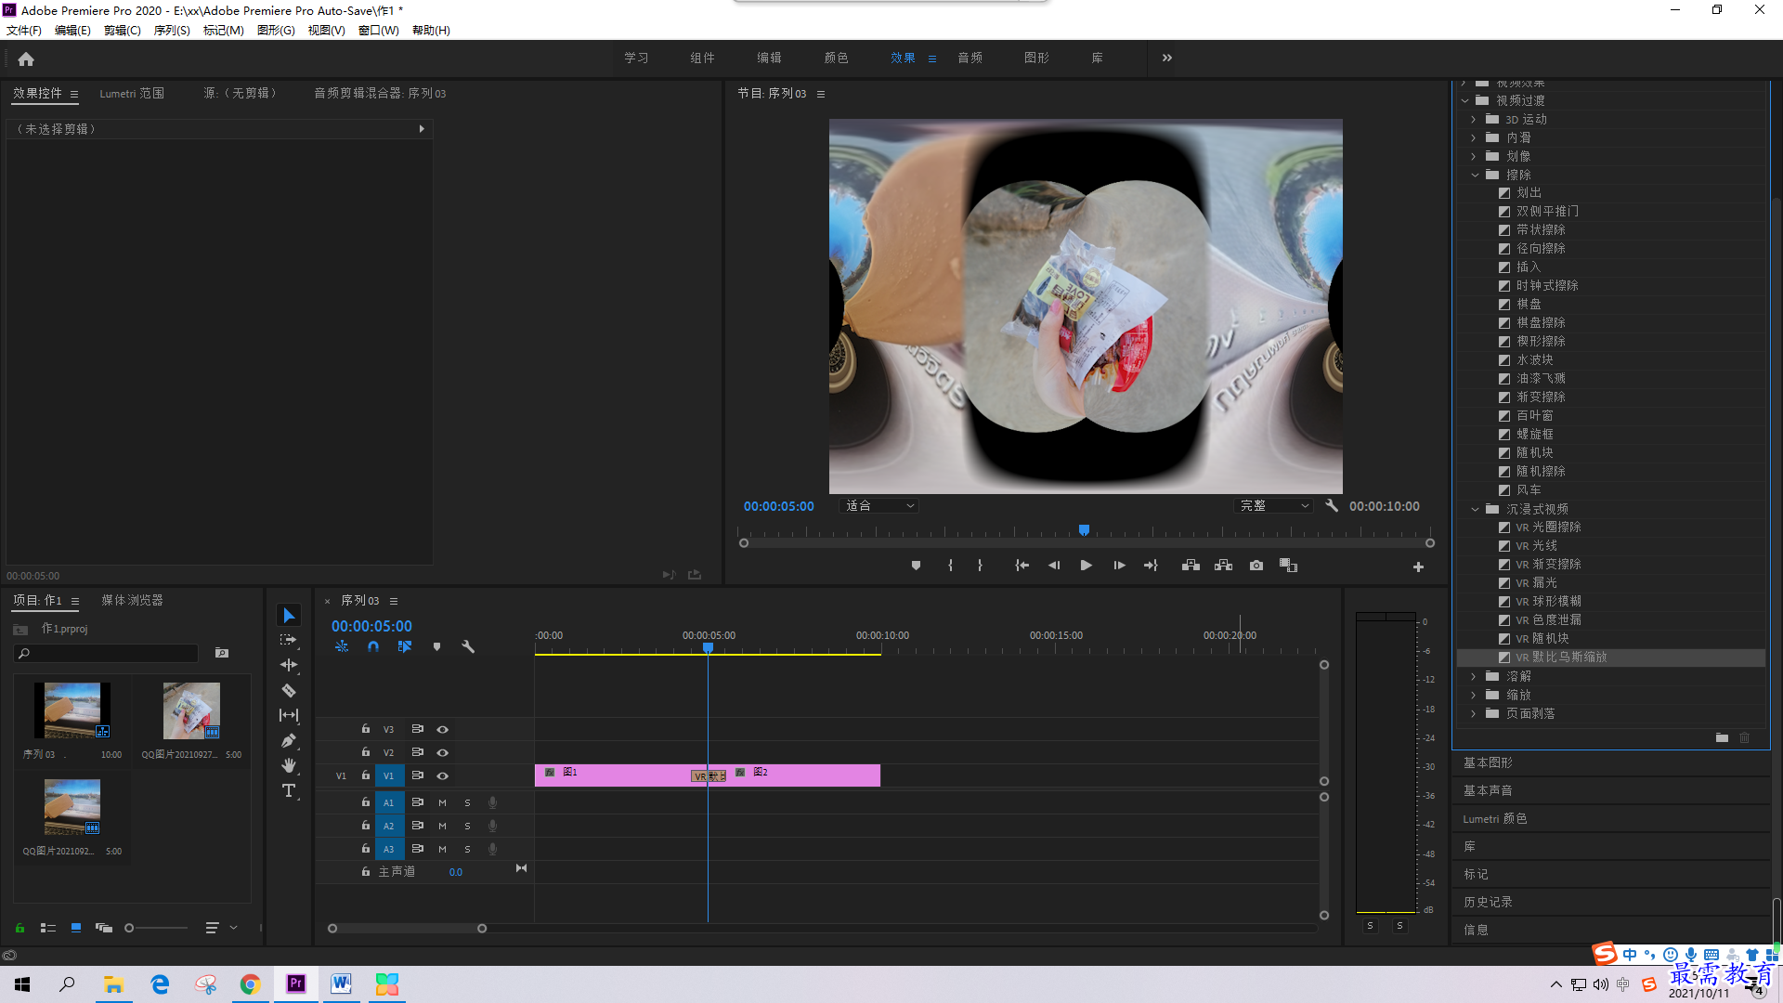Toggle A3 track targeting button
This screenshot has height=1003, width=1783.
(389, 849)
